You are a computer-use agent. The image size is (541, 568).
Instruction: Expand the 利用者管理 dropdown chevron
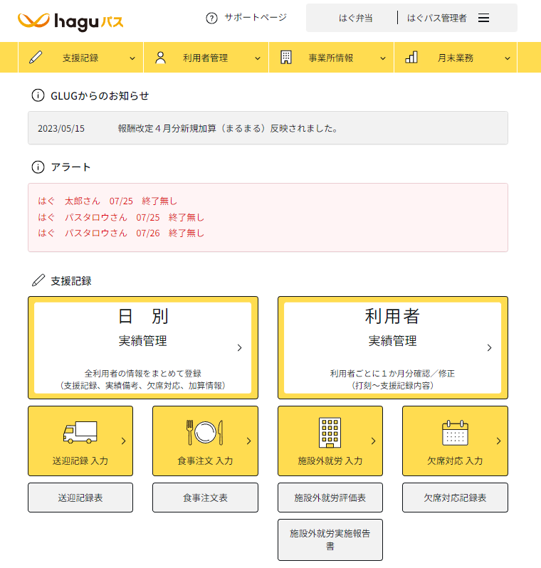(x=257, y=58)
